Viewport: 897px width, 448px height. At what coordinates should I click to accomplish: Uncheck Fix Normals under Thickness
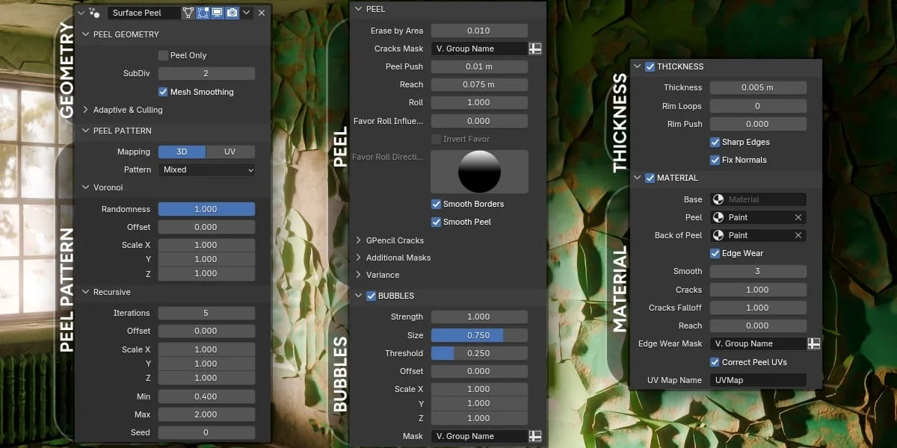coord(715,160)
